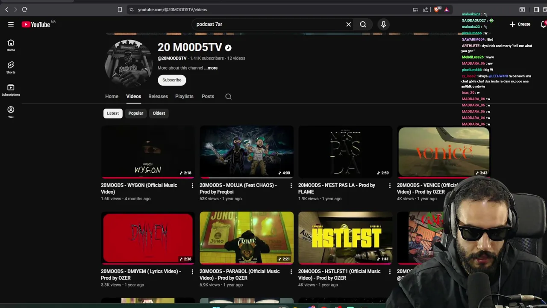Play the DMIYEM lyrics video thumbnail
The height and width of the screenshot is (308, 547).
pos(148,238)
